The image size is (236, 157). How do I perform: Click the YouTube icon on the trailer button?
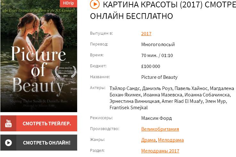coord(8,123)
